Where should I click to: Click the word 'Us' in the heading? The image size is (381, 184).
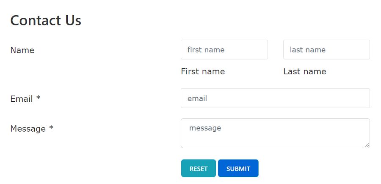(72, 20)
